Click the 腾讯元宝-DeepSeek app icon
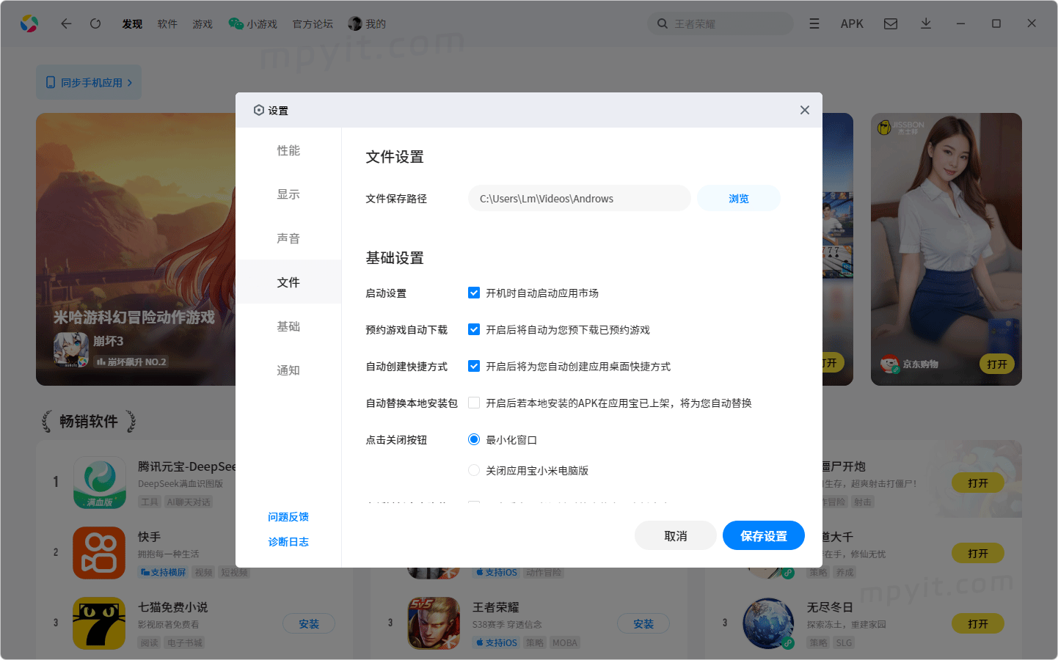This screenshot has height=660, width=1058. click(x=99, y=483)
